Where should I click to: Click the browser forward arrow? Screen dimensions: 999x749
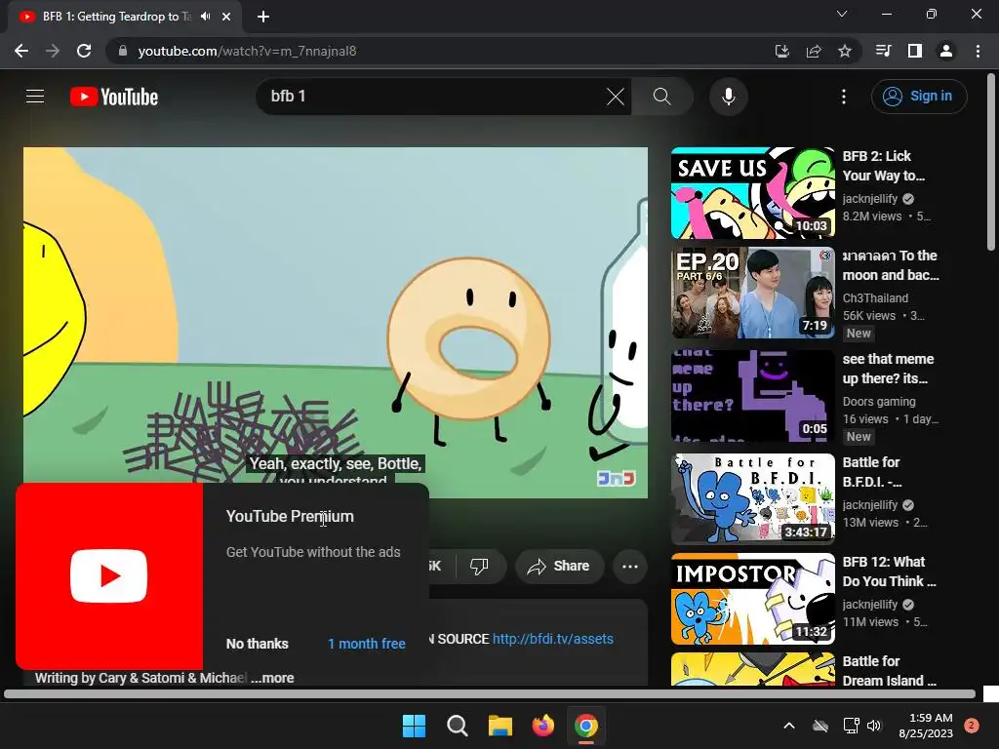(53, 51)
